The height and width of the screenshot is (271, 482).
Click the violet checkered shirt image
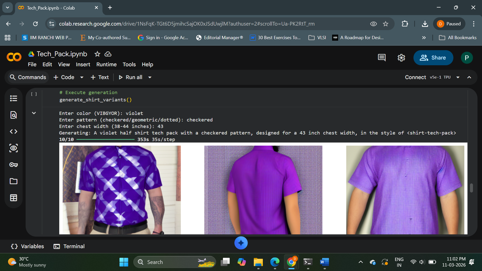click(122, 190)
